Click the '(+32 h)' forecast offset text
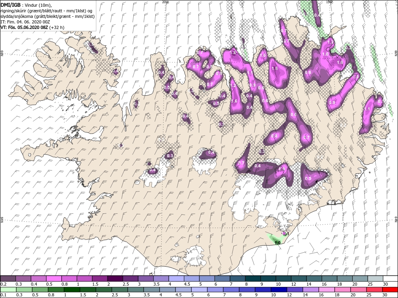 57,27
